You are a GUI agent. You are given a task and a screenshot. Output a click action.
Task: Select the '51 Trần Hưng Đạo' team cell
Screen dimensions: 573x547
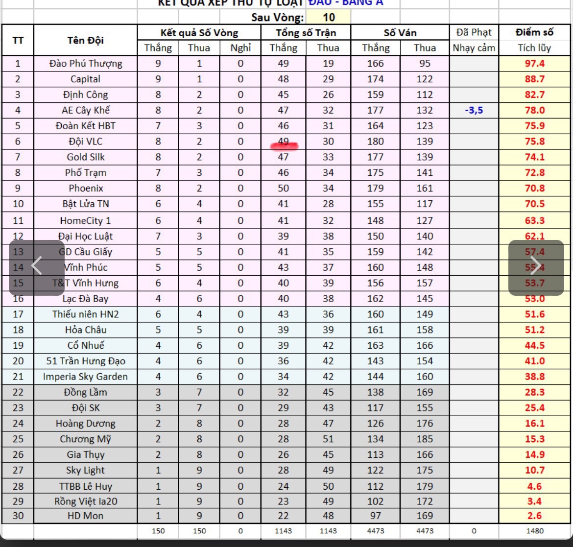coord(86,361)
